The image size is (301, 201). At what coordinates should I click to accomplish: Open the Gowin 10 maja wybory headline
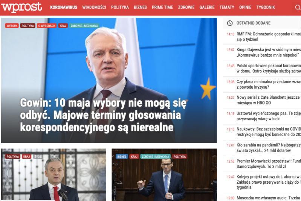(103, 115)
